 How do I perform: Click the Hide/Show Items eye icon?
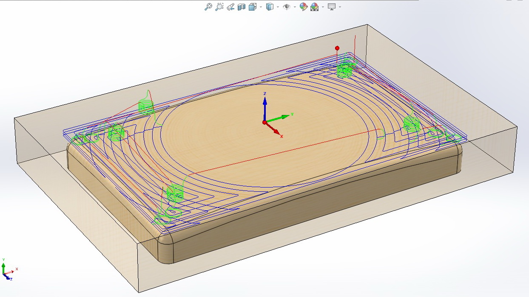287,7
